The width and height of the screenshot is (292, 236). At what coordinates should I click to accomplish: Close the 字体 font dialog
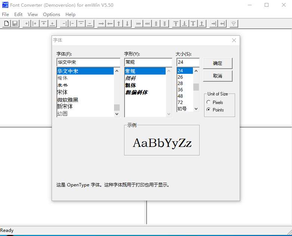click(x=234, y=40)
